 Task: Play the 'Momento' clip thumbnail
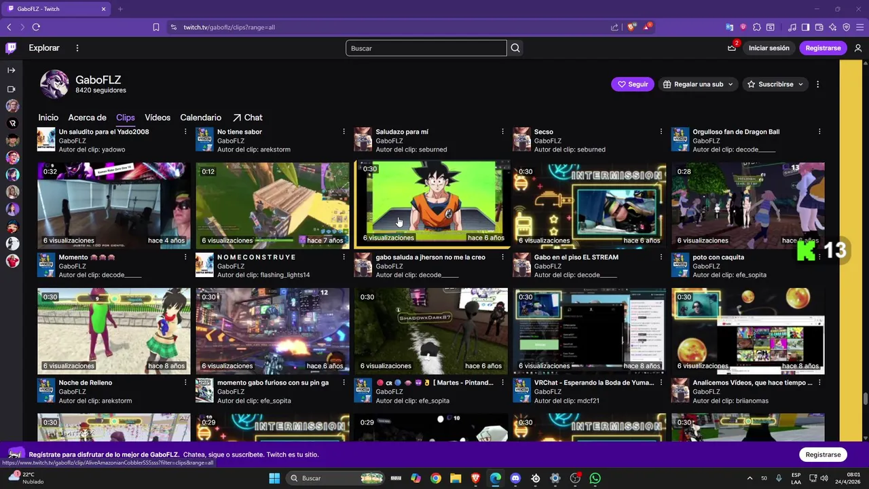tap(114, 205)
